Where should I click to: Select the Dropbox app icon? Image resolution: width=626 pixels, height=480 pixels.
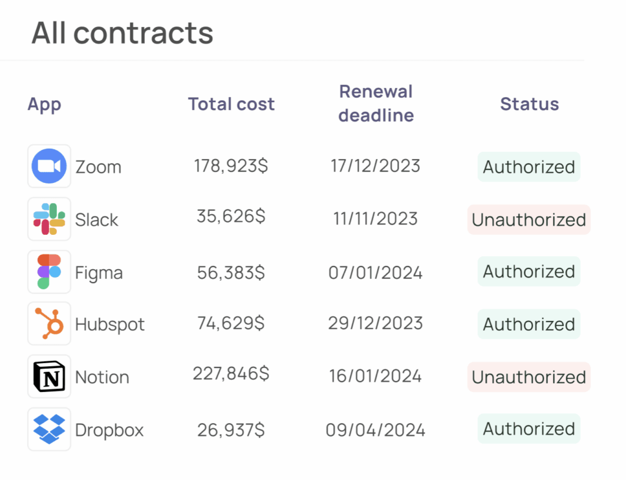49,429
